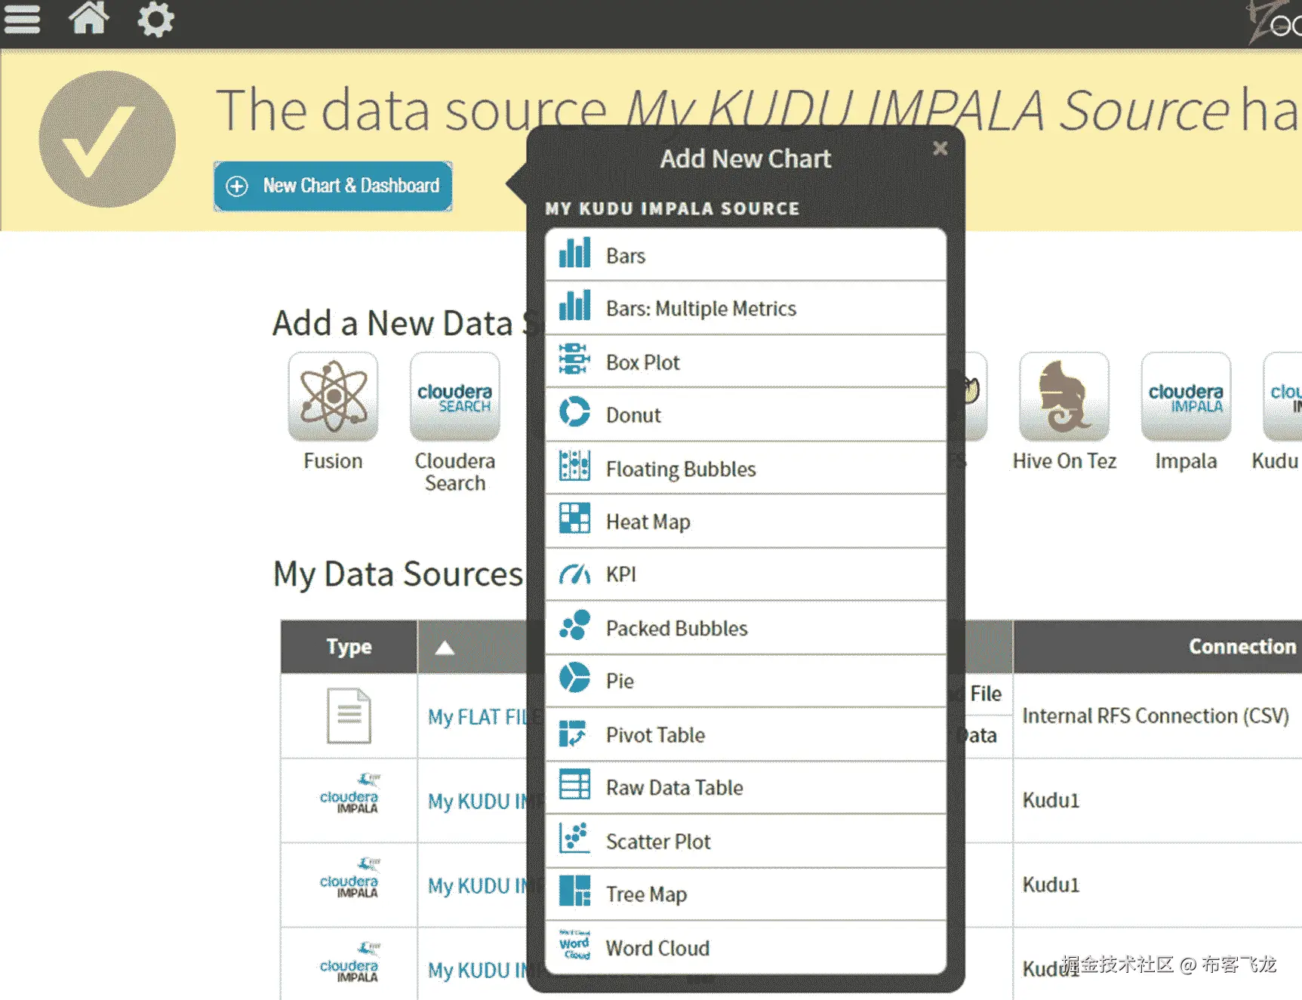1302x1000 pixels.
Task: Choose Pivot Table chart type
Action: (x=746, y=734)
